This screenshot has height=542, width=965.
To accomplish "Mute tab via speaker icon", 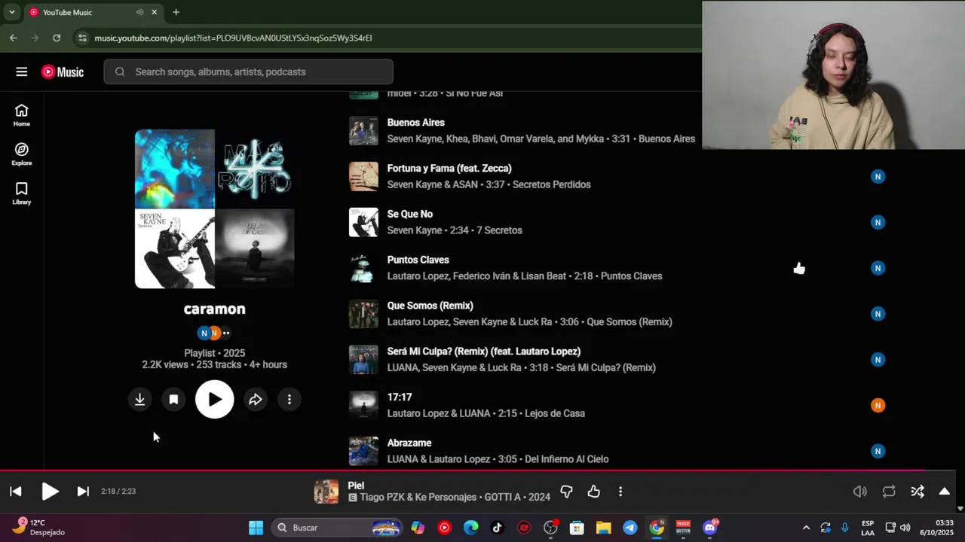I will click(x=139, y=12).
